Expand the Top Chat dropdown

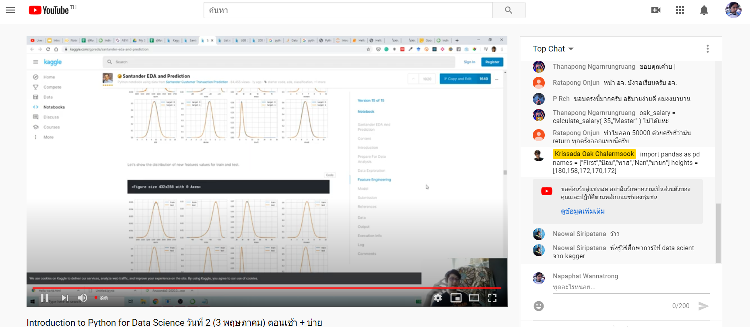(553, 49)
